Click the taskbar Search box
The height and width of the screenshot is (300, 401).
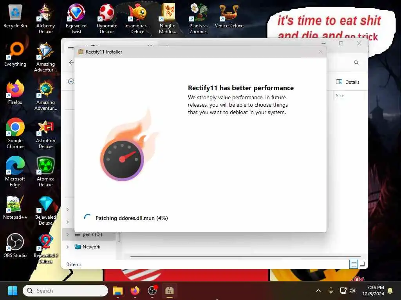[x=65, y=291]
